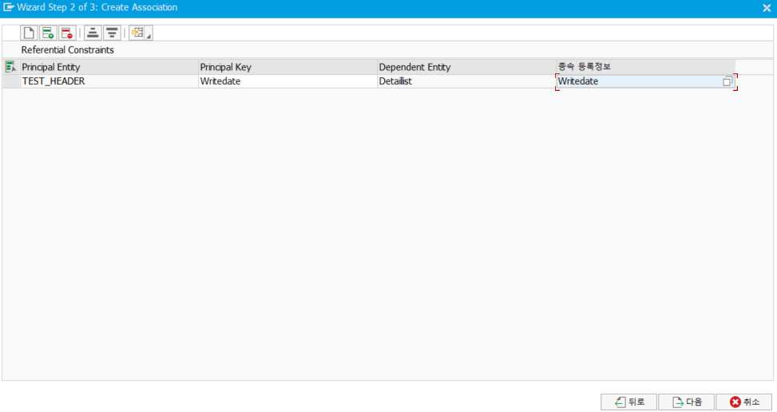Click the Referential Constraints title text

pyautogui.click(x=67, y=50)
